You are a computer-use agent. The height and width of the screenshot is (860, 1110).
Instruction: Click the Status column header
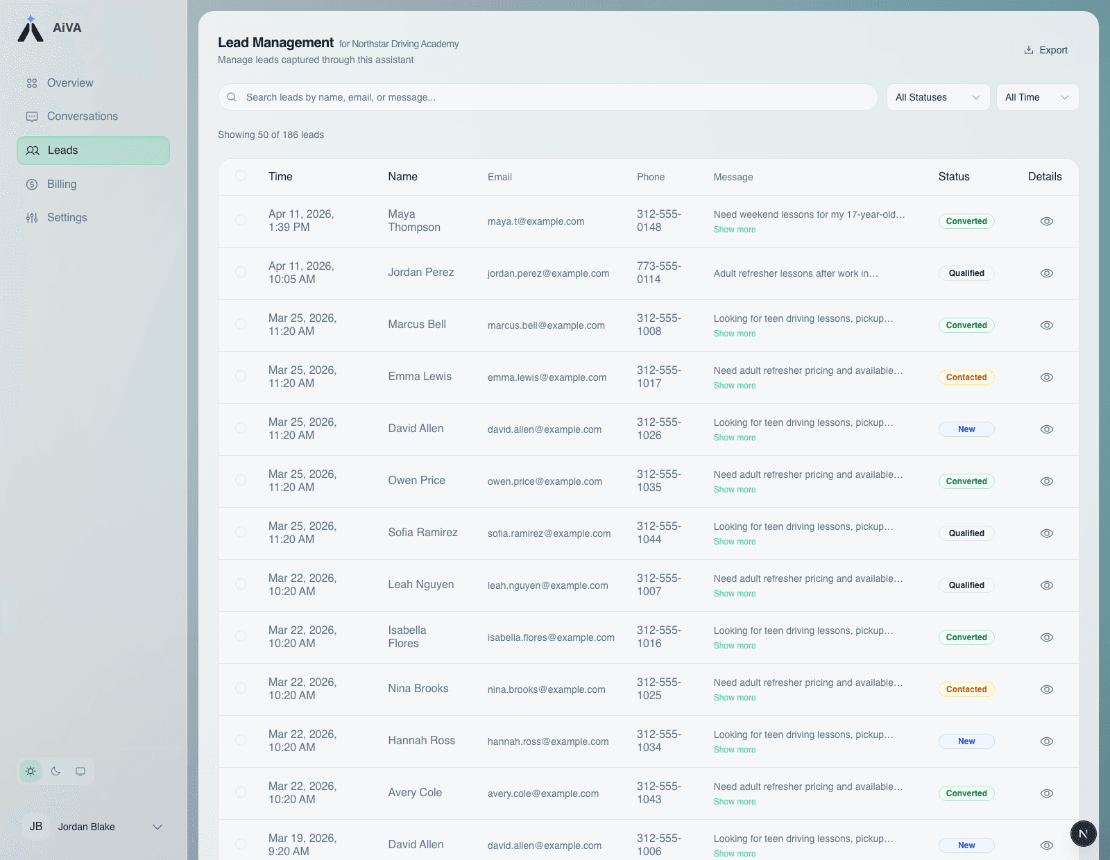(x=954, y=176)
